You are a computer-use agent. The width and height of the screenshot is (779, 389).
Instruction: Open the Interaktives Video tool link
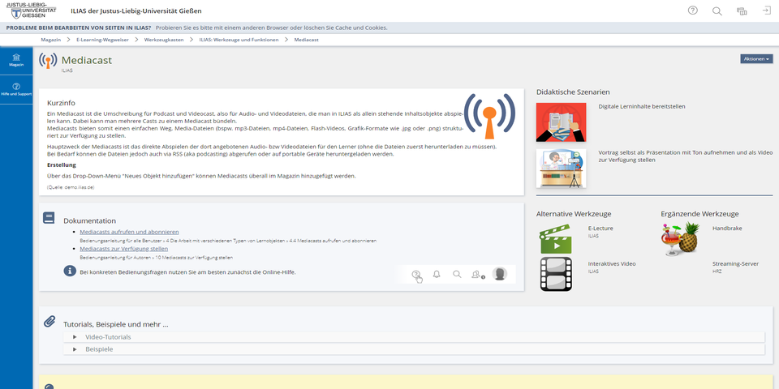click(612, 264)
